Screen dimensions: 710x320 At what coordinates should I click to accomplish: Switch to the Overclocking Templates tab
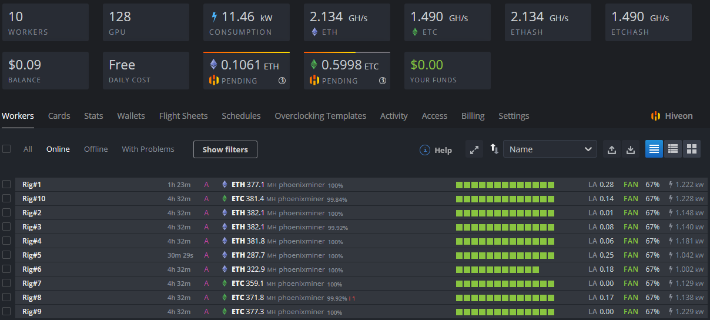(320, 116)
